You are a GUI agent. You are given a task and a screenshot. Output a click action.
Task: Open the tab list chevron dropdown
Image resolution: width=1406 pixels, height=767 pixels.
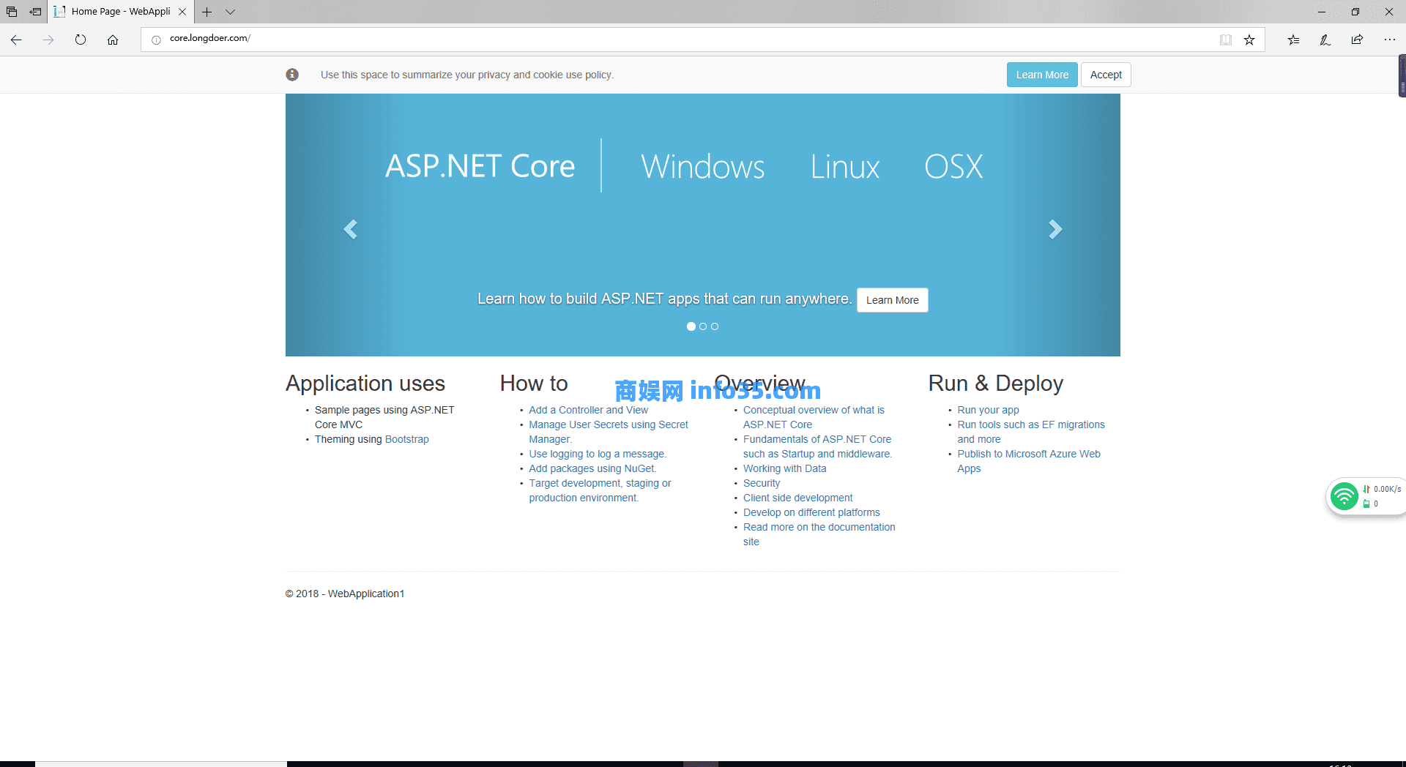click(231, 12)
